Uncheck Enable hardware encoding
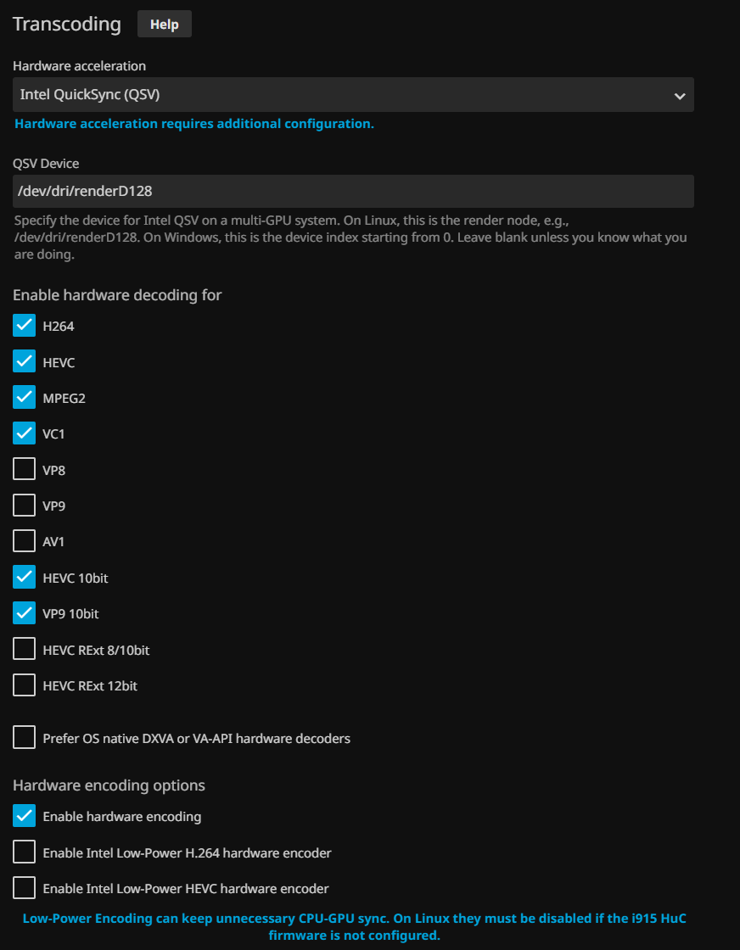 coord(25,817)
